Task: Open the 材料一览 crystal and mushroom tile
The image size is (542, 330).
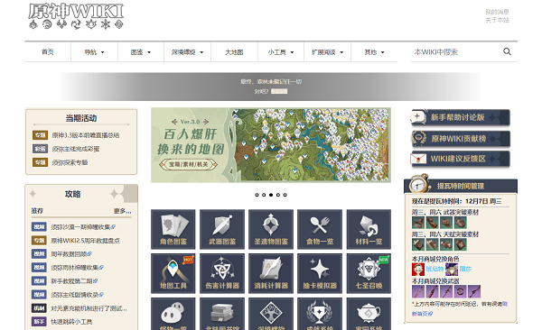Action: [x=369, y=229]
